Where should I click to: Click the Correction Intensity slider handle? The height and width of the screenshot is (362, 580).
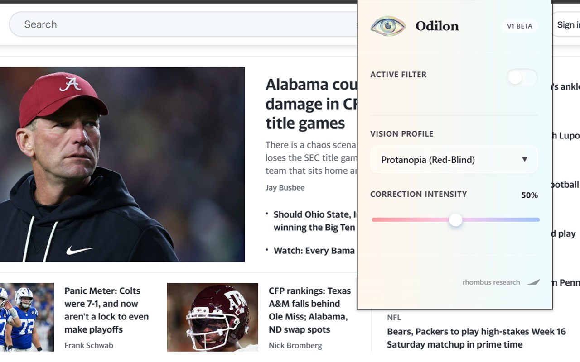(455, 220)
